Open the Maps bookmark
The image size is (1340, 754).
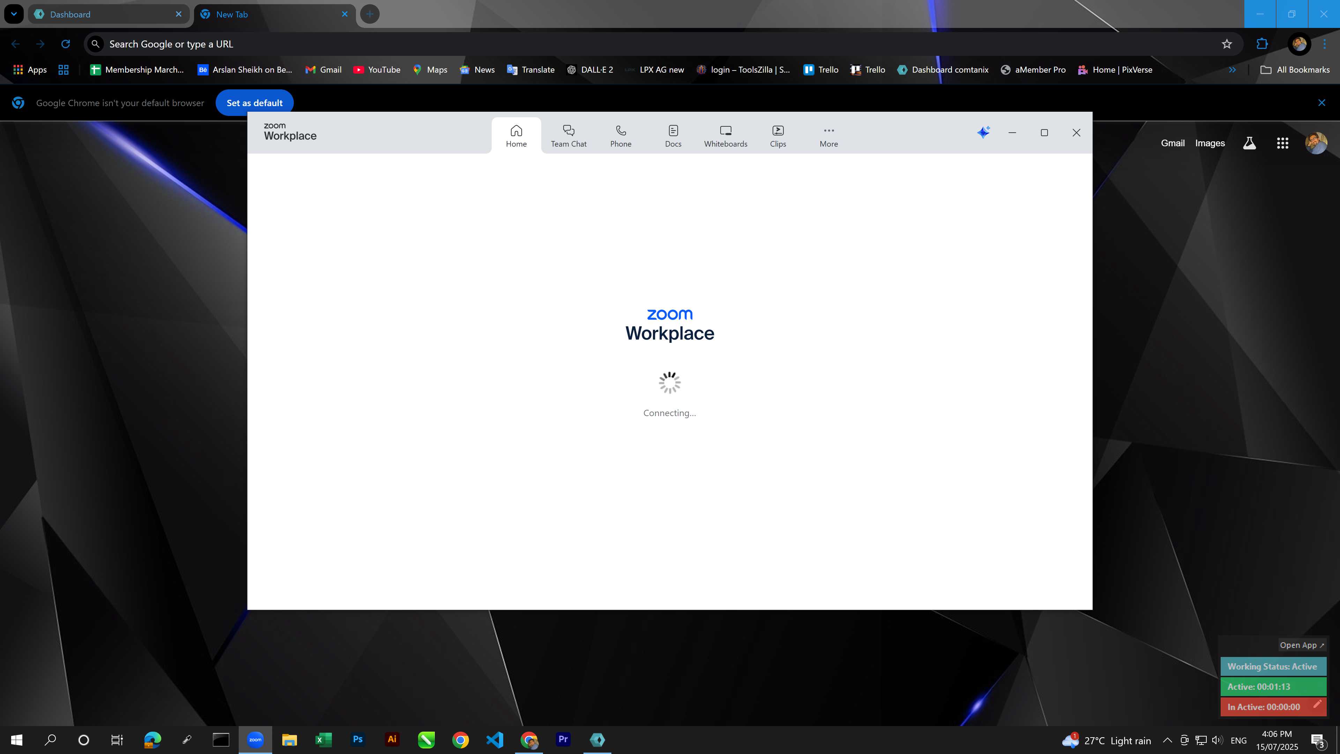pyautogui.click(x=430, y=70)
